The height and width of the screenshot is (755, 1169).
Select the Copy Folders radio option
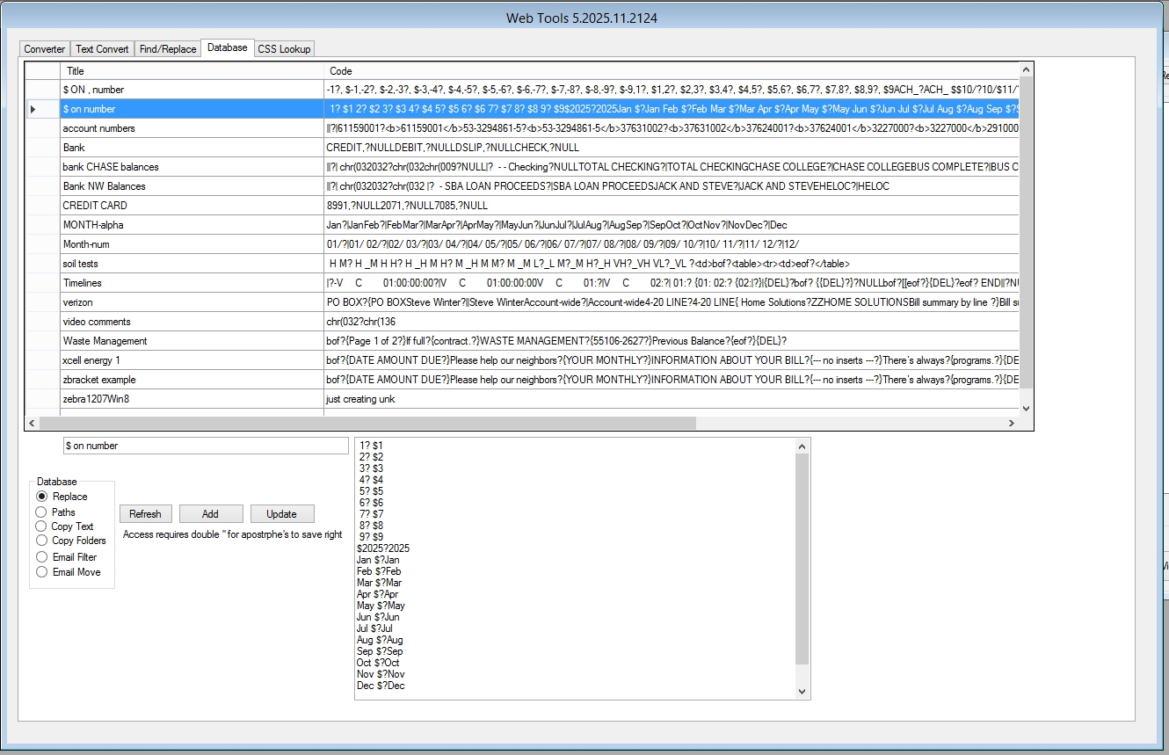[41, 541]
